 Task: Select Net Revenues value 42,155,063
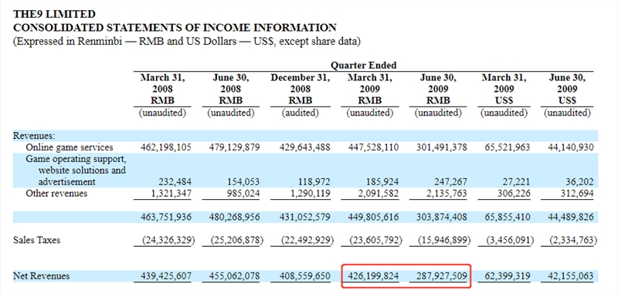tap(570, 276)
